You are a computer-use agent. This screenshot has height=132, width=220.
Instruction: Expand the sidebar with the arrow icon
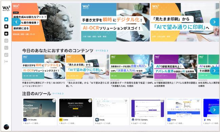(x=6, y=62)
